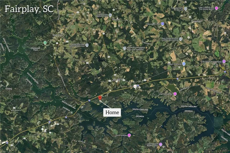Open the Tokeena Air Park airport icon
The image size is (230, 153).
(163, 24)
